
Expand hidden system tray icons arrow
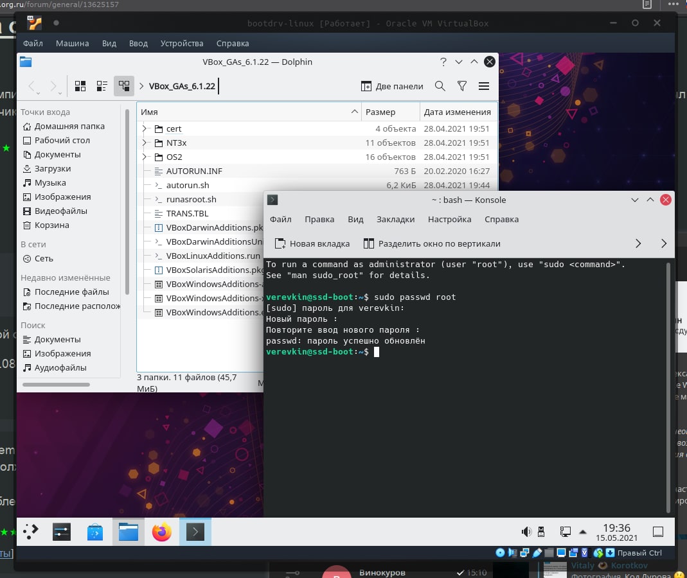pyautogui.click(x=583, y=532)
